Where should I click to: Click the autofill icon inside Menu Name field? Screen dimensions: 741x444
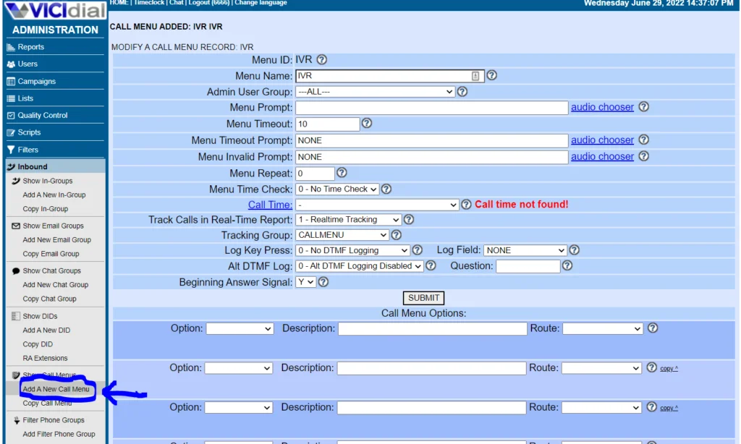coord(475,76)
